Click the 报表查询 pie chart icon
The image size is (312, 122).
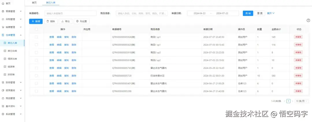(3, 90)
